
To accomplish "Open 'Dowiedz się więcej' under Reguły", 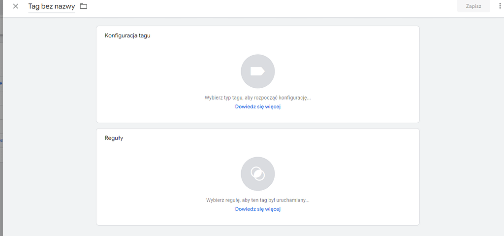I will [x=258, y=209].
